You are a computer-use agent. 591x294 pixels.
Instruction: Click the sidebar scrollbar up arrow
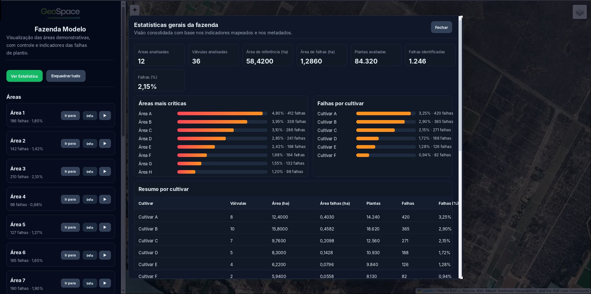[x=123, y=3]
